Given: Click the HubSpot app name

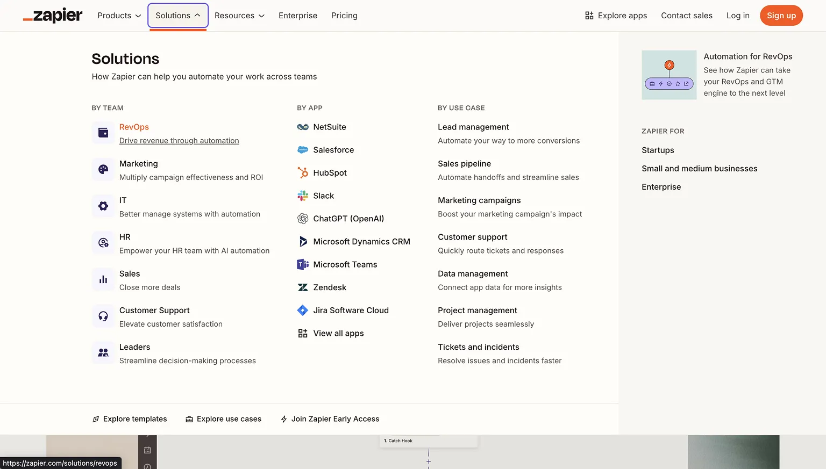Looking at the screenshot, I should [330, 172].
